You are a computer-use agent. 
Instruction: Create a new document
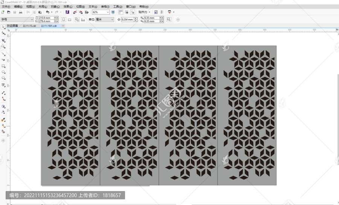pos(3,12)
